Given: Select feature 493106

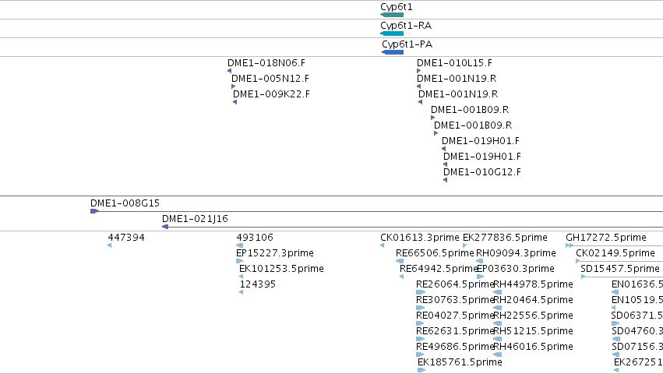Looking at the screenshot, I should pos(255,238).
